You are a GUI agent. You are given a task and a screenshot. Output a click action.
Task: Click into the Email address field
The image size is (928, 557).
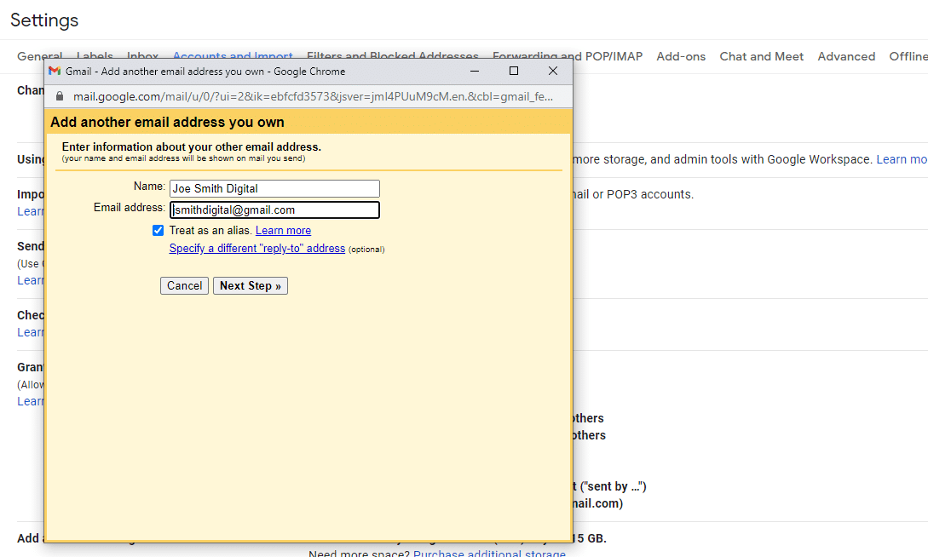274,210
